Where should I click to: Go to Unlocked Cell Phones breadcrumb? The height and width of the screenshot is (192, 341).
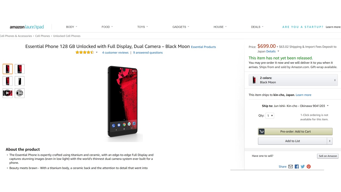(67, 36)
